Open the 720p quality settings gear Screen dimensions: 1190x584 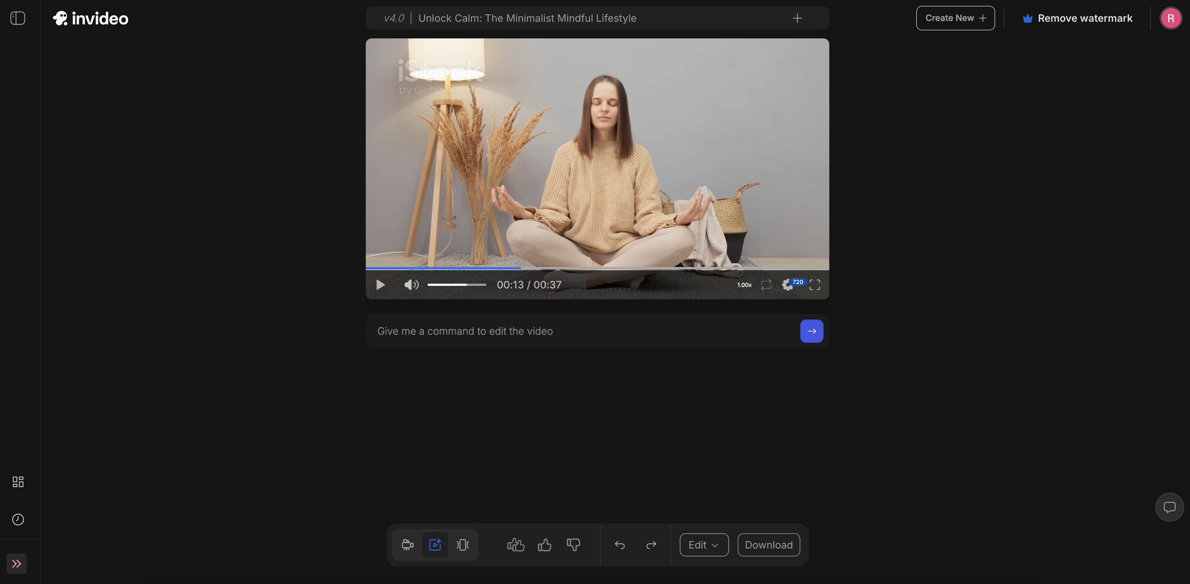click(x=788, y=285)
